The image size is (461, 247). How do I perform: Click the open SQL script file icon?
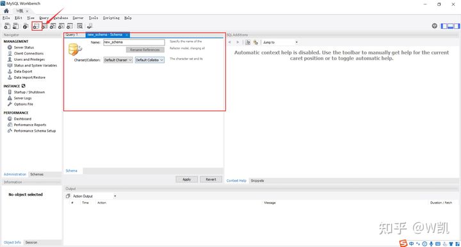(16, 26)
